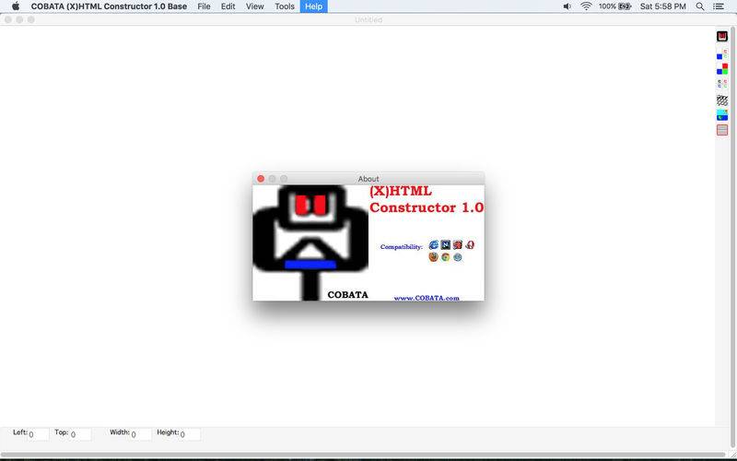Open the Apple menu
737x461 pixels.
tap(16, 6)
